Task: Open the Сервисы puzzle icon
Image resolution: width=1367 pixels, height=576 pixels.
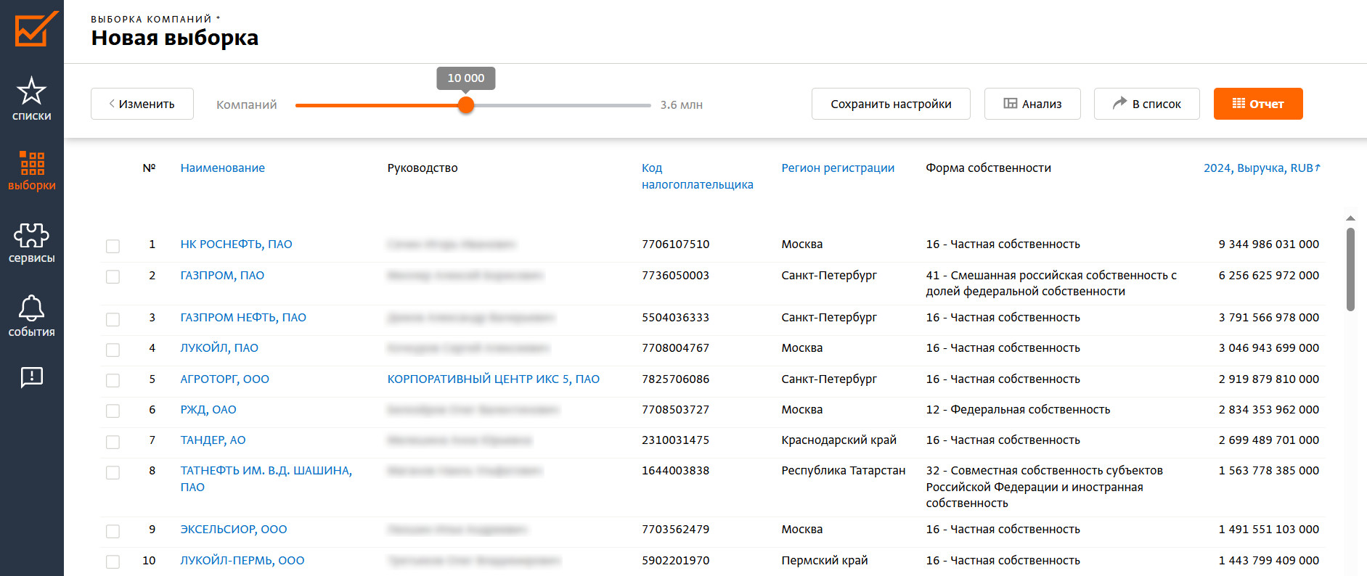Action: click(31, 235)
